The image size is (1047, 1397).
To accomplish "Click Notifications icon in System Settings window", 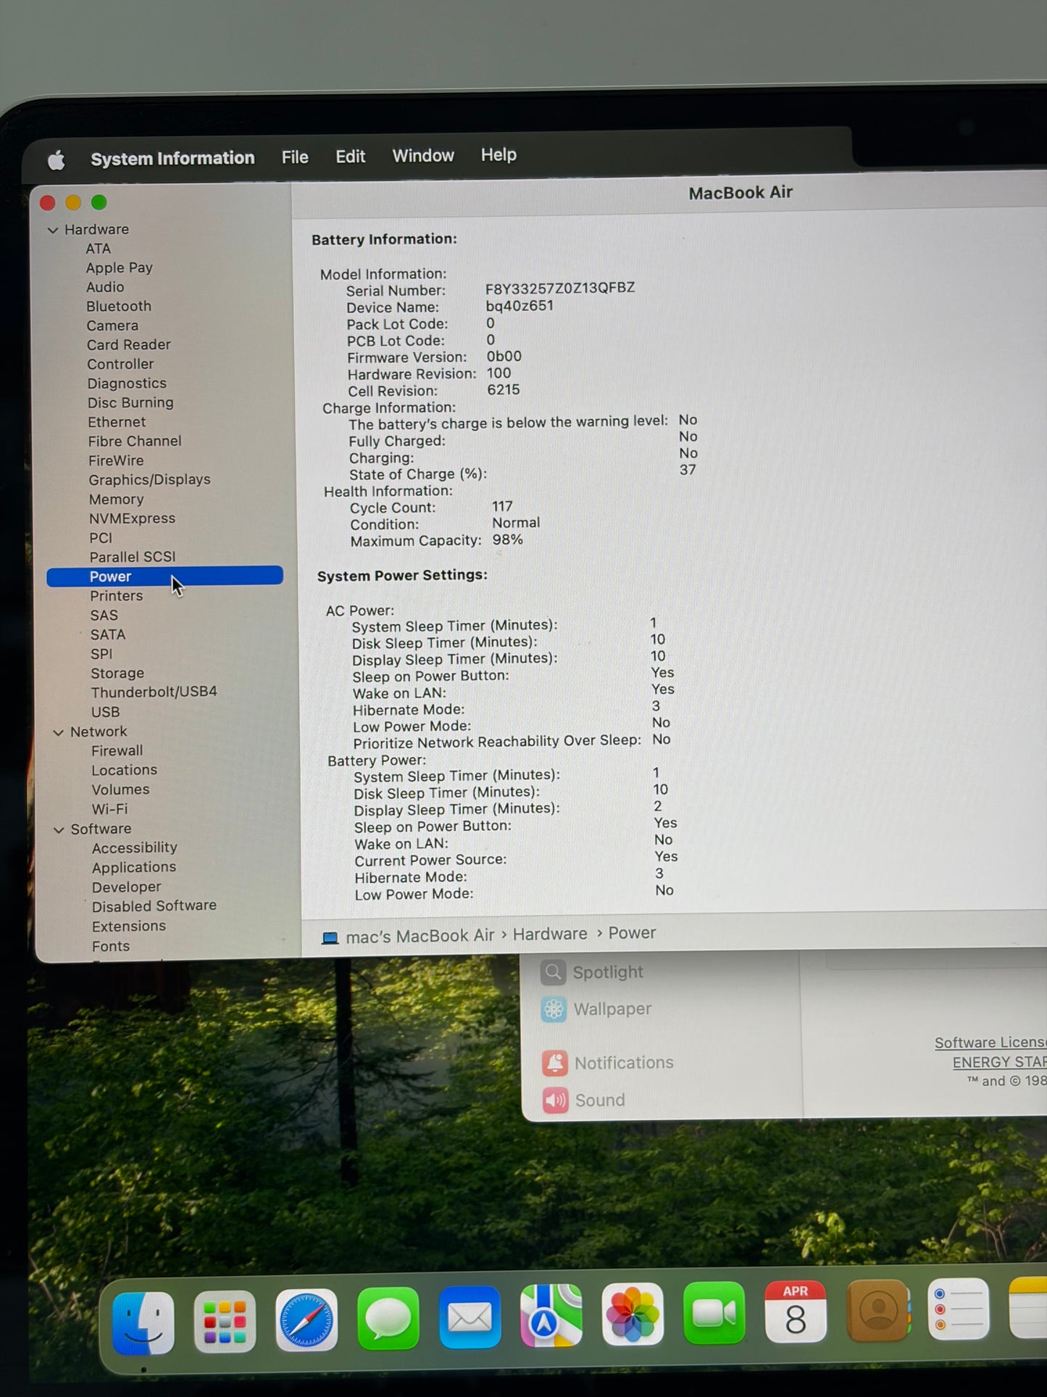I will click(555, 1063).
